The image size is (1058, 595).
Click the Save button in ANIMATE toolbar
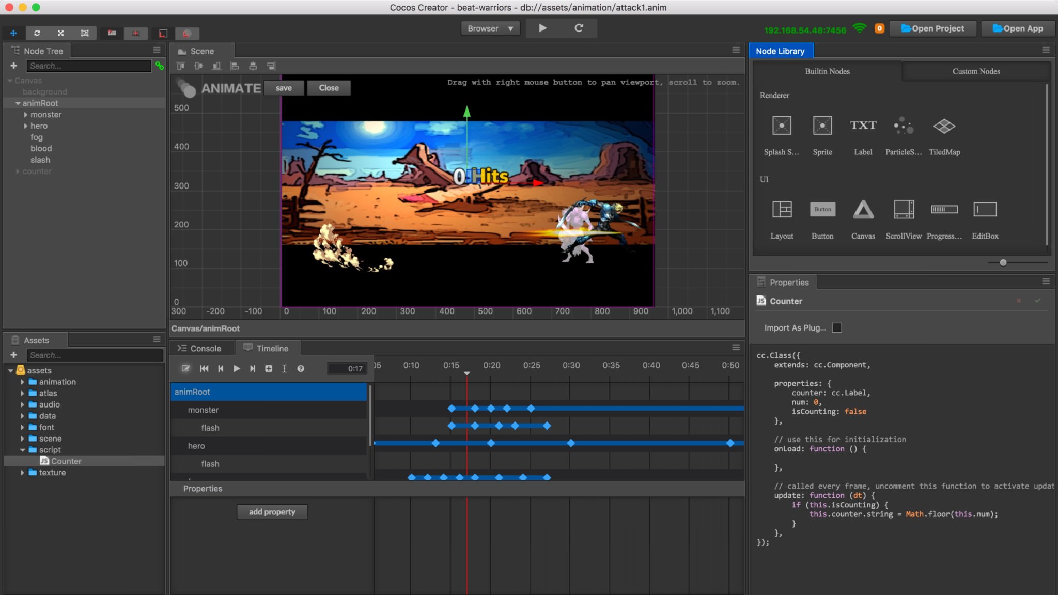(x=284, y=87)
